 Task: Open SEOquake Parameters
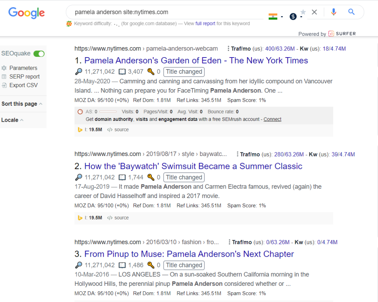pyautogui.click(x=23, y=68)
